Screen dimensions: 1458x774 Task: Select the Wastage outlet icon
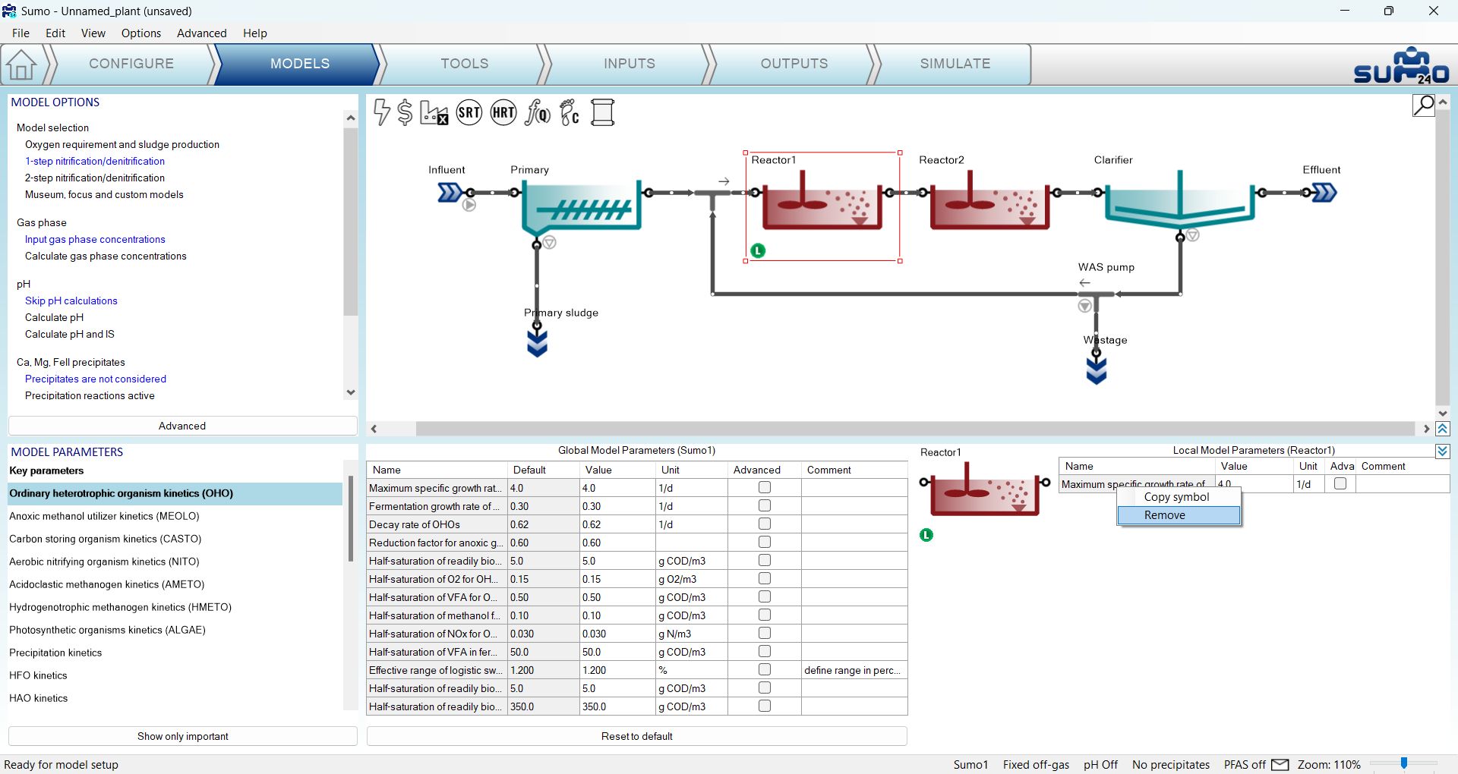pos(1096,371)
